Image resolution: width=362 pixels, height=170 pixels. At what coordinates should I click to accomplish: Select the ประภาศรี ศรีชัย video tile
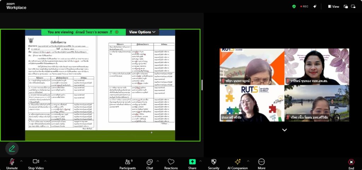[x=252, y=103]
